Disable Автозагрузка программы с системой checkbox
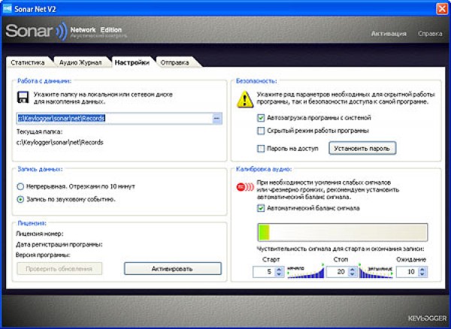 (x=261, y=118)
